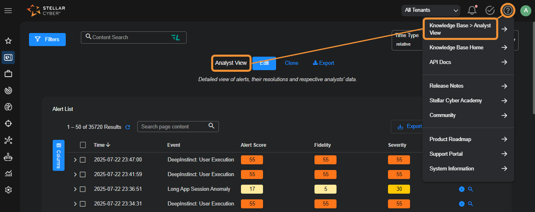Click the user avatar A icon
535x212 pixels.
525,11
